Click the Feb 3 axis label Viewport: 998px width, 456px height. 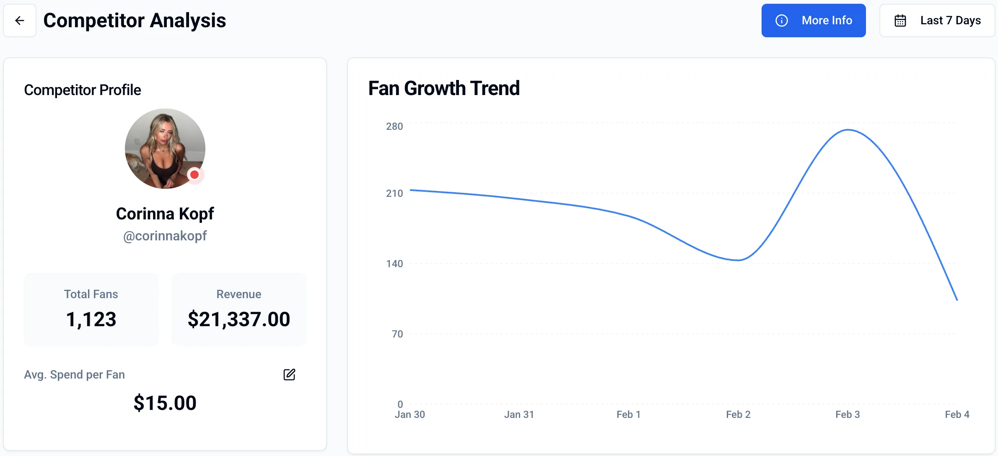(x=848, y=414)
